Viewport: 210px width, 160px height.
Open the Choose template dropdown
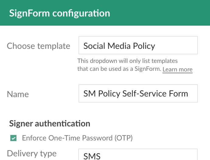click(x=138, y=45)
